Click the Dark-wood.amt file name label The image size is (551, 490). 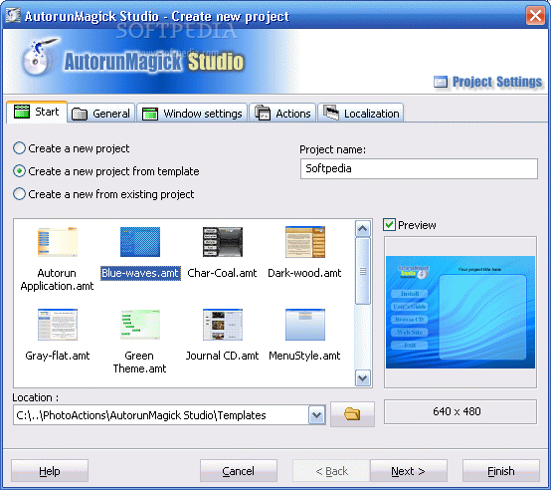coord(304,273)
